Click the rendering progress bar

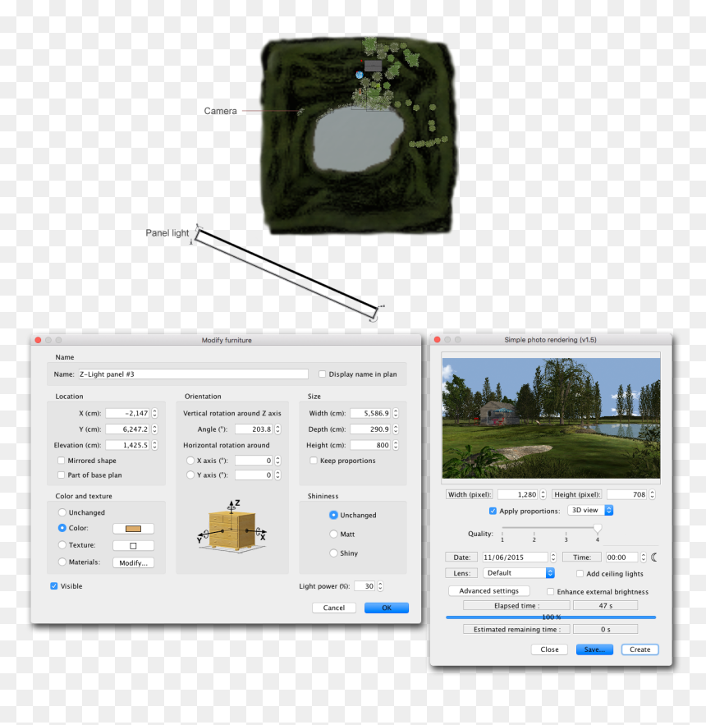tap(551, 617)
